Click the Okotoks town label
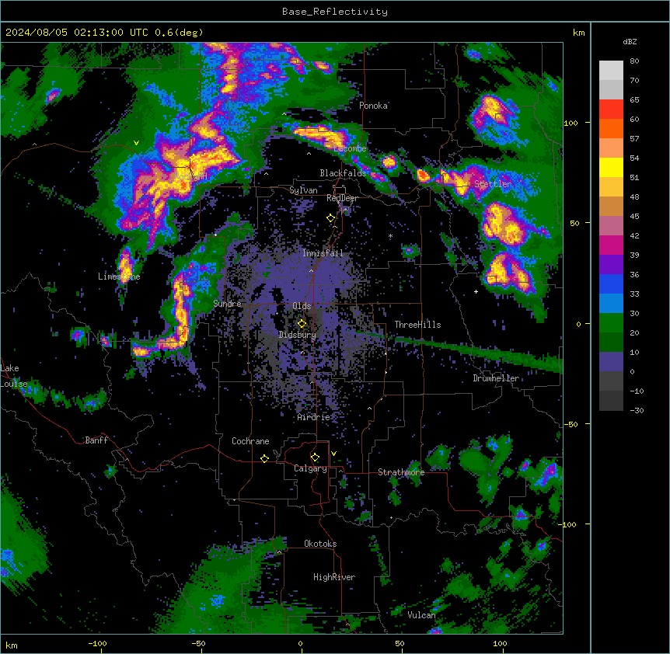670x654 pixels. tap(320, 544)
